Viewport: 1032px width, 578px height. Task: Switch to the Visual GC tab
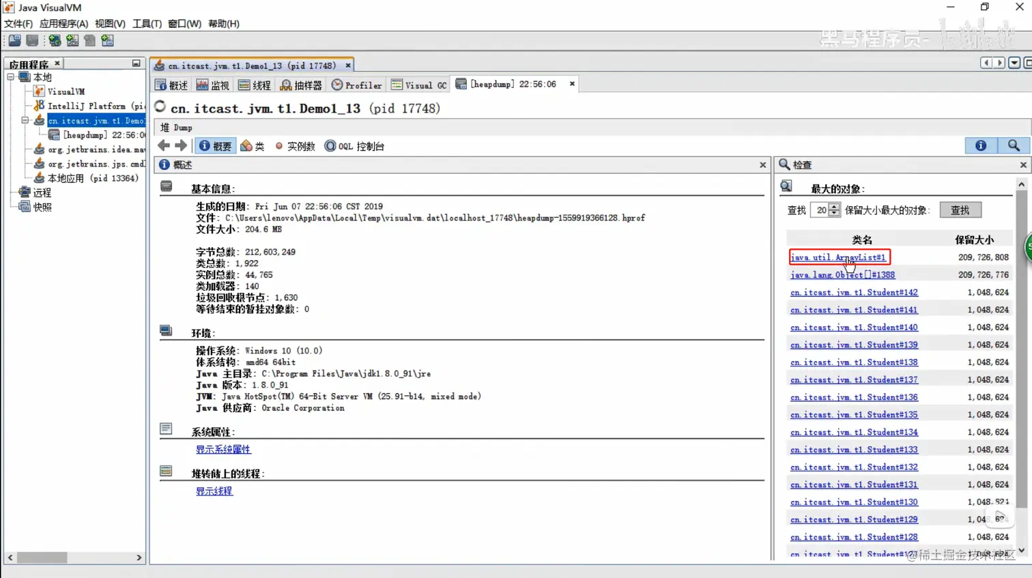[x=419, y=85]
